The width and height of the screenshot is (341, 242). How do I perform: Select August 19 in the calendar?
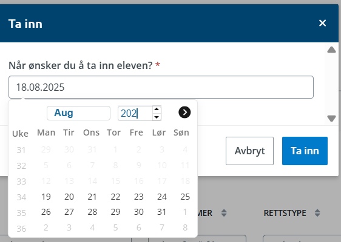click(x=46, y=197)
